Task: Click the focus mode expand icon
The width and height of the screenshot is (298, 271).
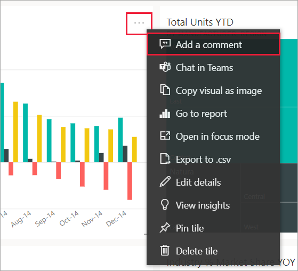Action: [x=165, y=136]
